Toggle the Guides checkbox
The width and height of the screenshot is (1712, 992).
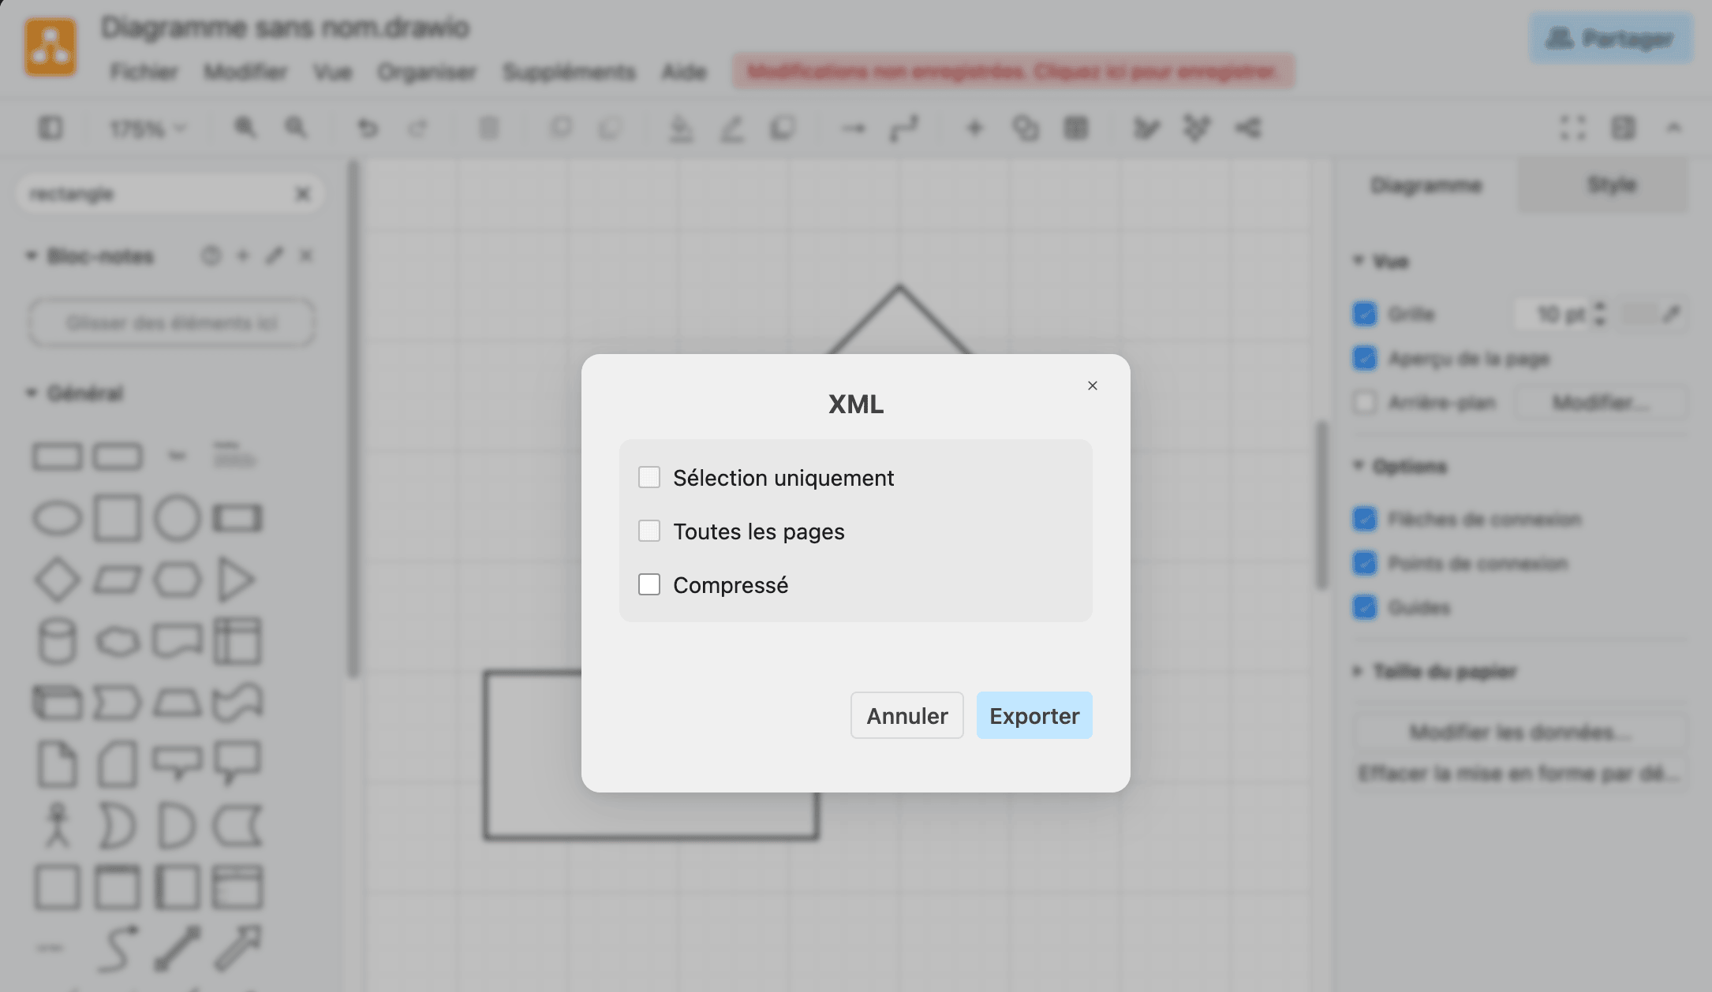pyautogui.click(x=1365, y=607)
